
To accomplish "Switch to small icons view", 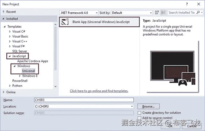I will (x=157, y=13).
